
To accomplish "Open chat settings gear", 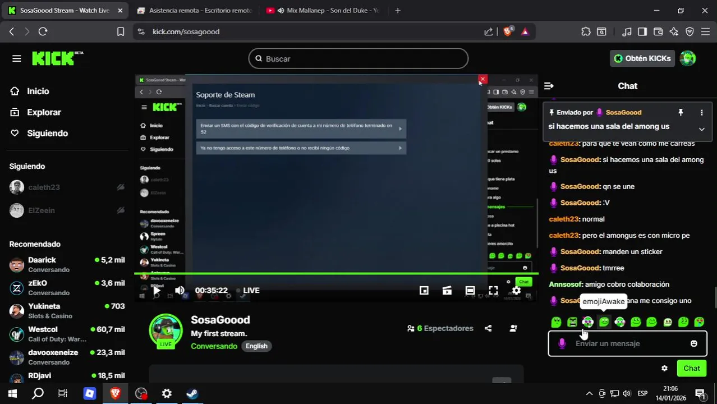I will click(x=664, y=368).
